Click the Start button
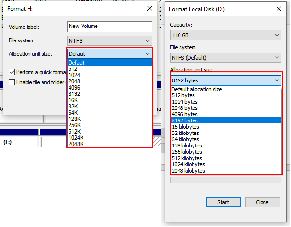The image size is (291, 227). [223, 202]
